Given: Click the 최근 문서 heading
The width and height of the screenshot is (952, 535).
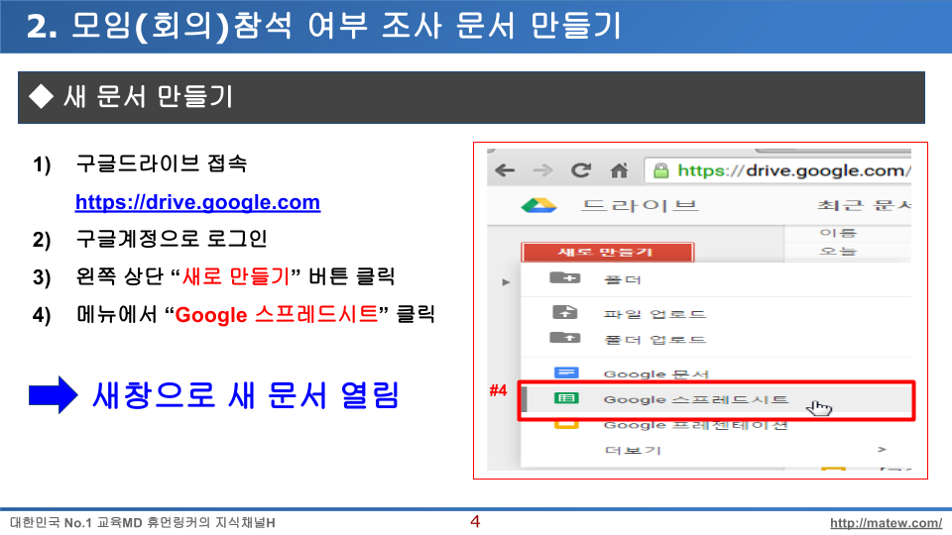Looking at the screenshot, I should (864, 206).
